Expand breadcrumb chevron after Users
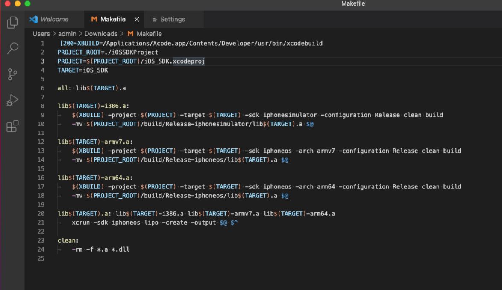The width and height of the screenshot is (502, 290). pyautogui.click(x=54, y=34)
